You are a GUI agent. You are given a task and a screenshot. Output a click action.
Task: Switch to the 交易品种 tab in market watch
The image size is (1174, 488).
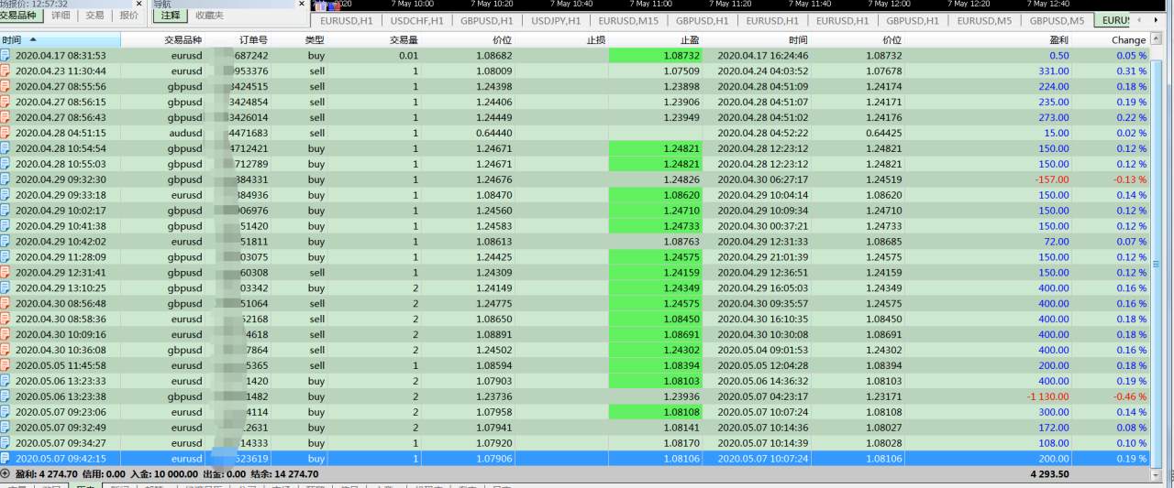(x=22, y=16)
